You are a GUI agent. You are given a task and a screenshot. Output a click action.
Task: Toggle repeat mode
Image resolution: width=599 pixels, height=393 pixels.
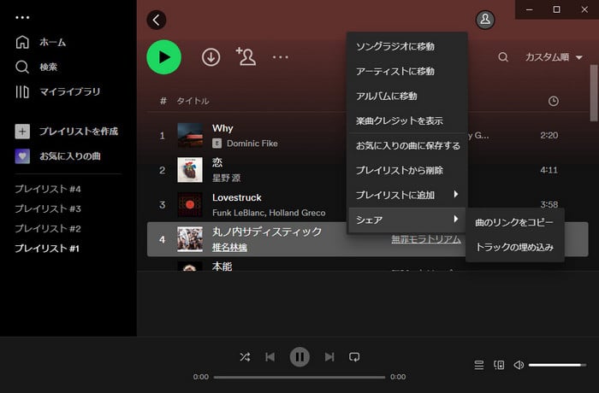tap(354, 357)
